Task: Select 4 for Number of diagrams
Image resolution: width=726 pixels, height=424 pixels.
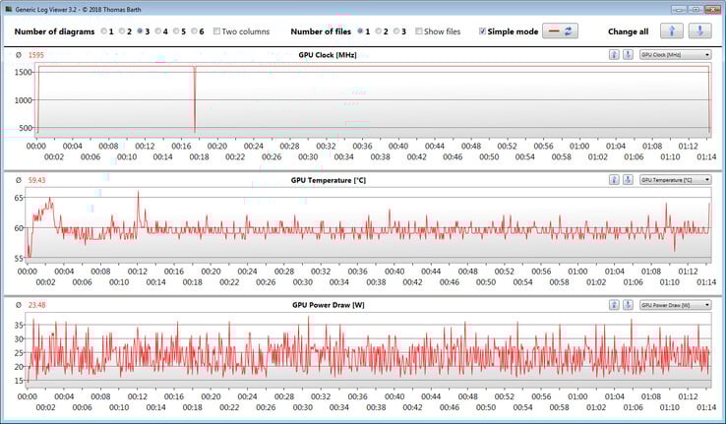Action: [157, 31]
